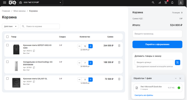Delete LG DoorCooling+ refrigerator with trash icon
The image size is (187, 100).
click(x=119, y=62)
